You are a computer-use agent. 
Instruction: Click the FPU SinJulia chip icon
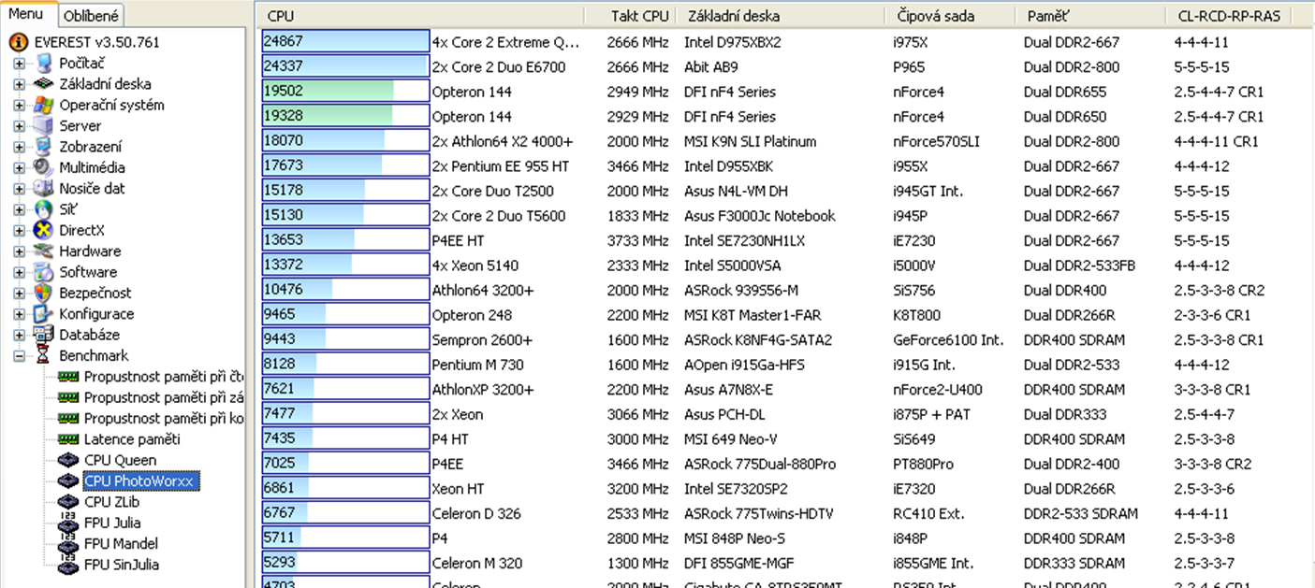point(68,565)
